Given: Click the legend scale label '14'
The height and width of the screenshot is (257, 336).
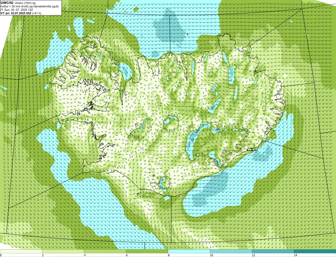Looking at the screenshot, I should click(x=295, y=255).
